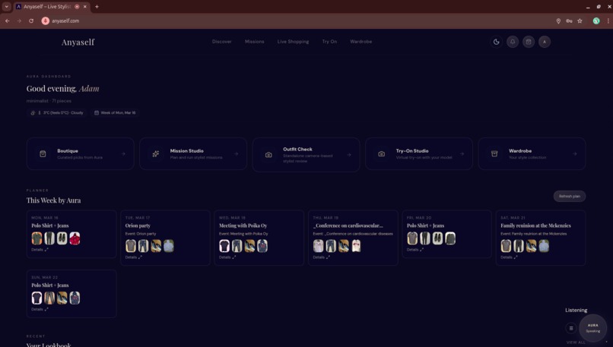The height and width of the screenshot is (347, 613).
Task: Click "Meeting with Poika Oy" card title
Action: 243,226
